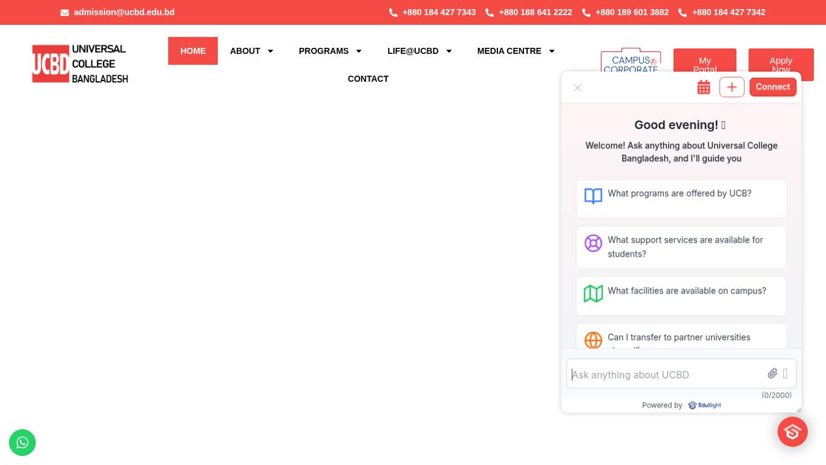Click the Apply Now button
Image resolution: width=826 pixels, height=465 pixels.
[781, 61]
